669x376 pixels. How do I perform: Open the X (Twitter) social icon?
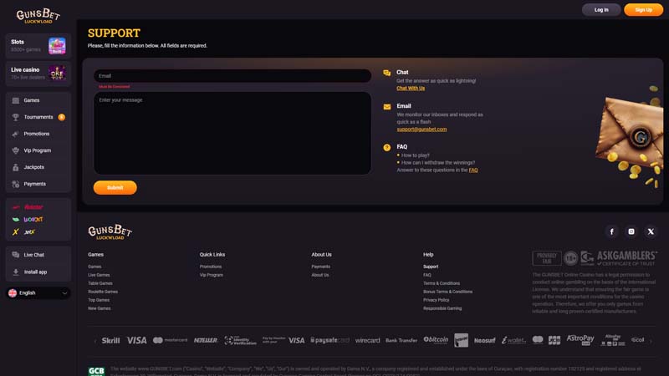[x=651, y=231]
